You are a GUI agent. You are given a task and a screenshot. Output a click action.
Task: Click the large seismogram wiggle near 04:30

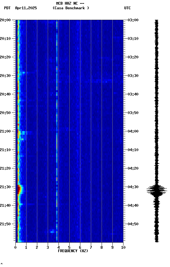click(157, 190)
